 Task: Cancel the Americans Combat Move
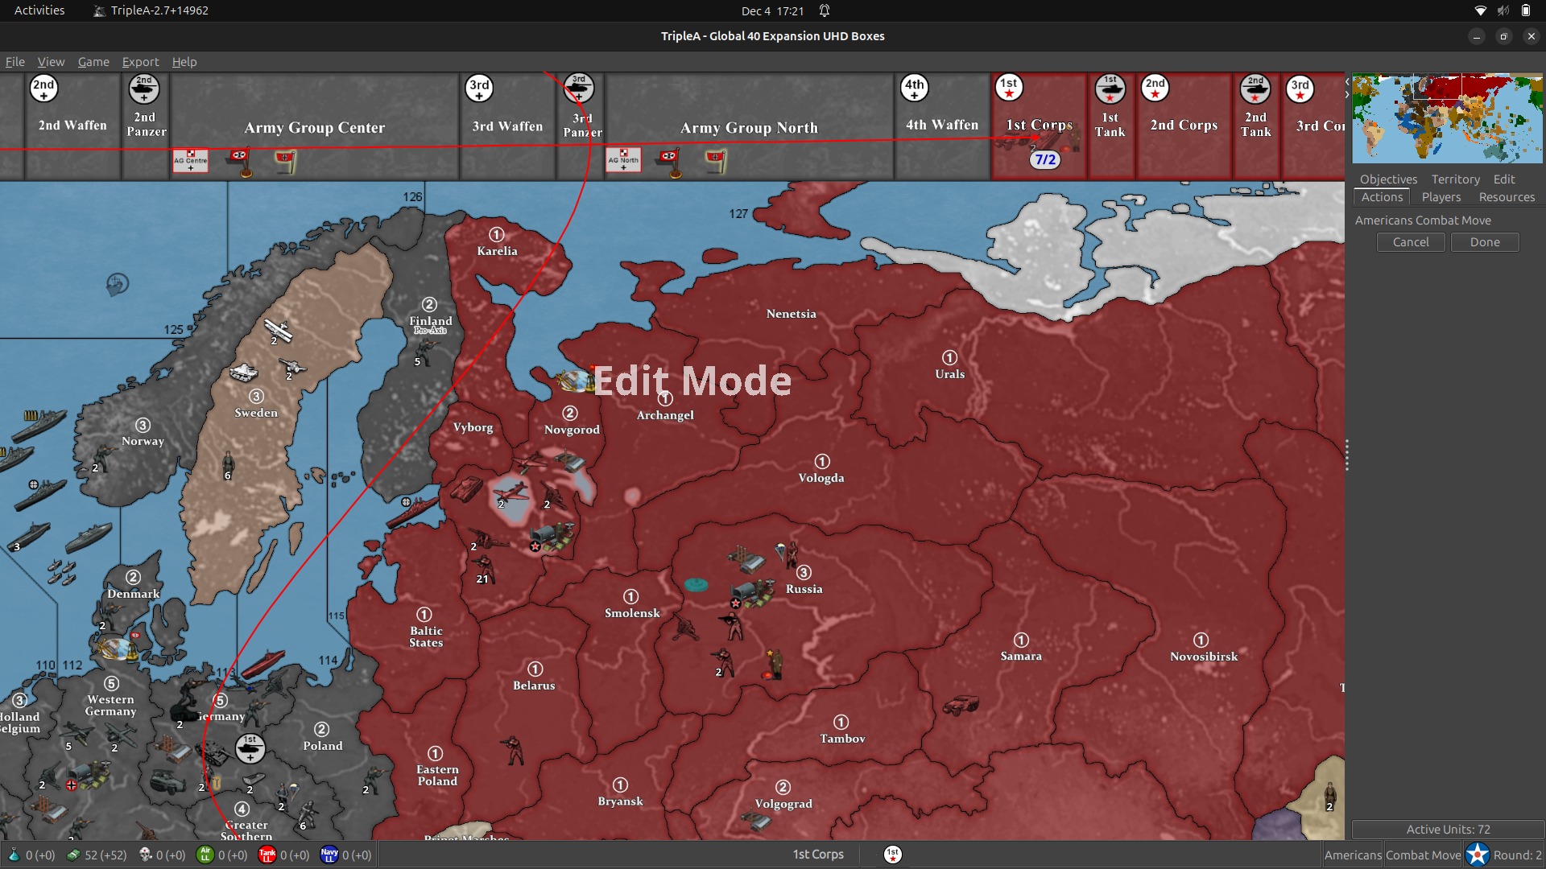[1410, 241]
